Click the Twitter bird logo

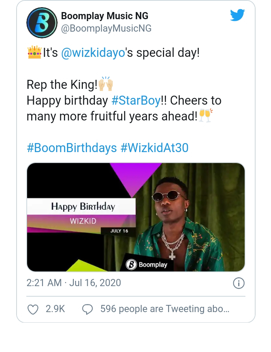click(x=237, y=15)
